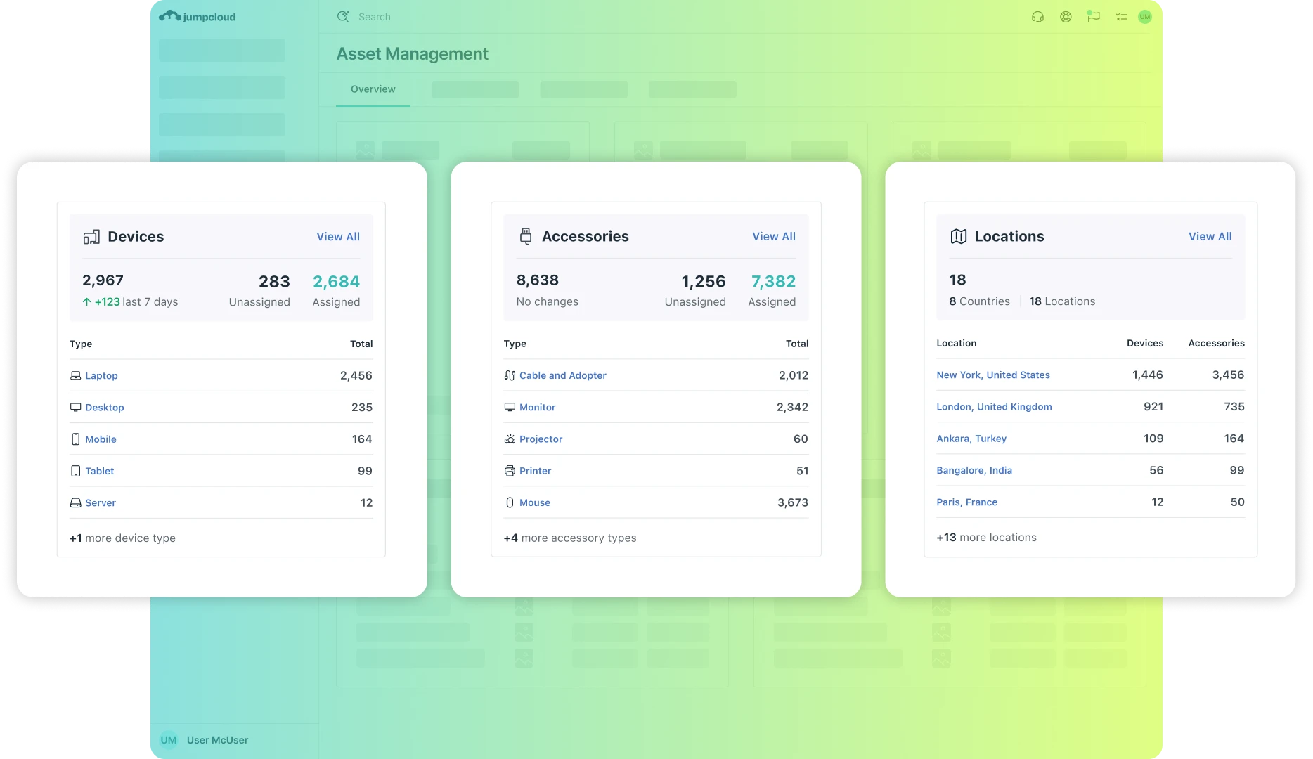Open the New York, United States location
Screen dimensions: 1313x759
point(992,375)
